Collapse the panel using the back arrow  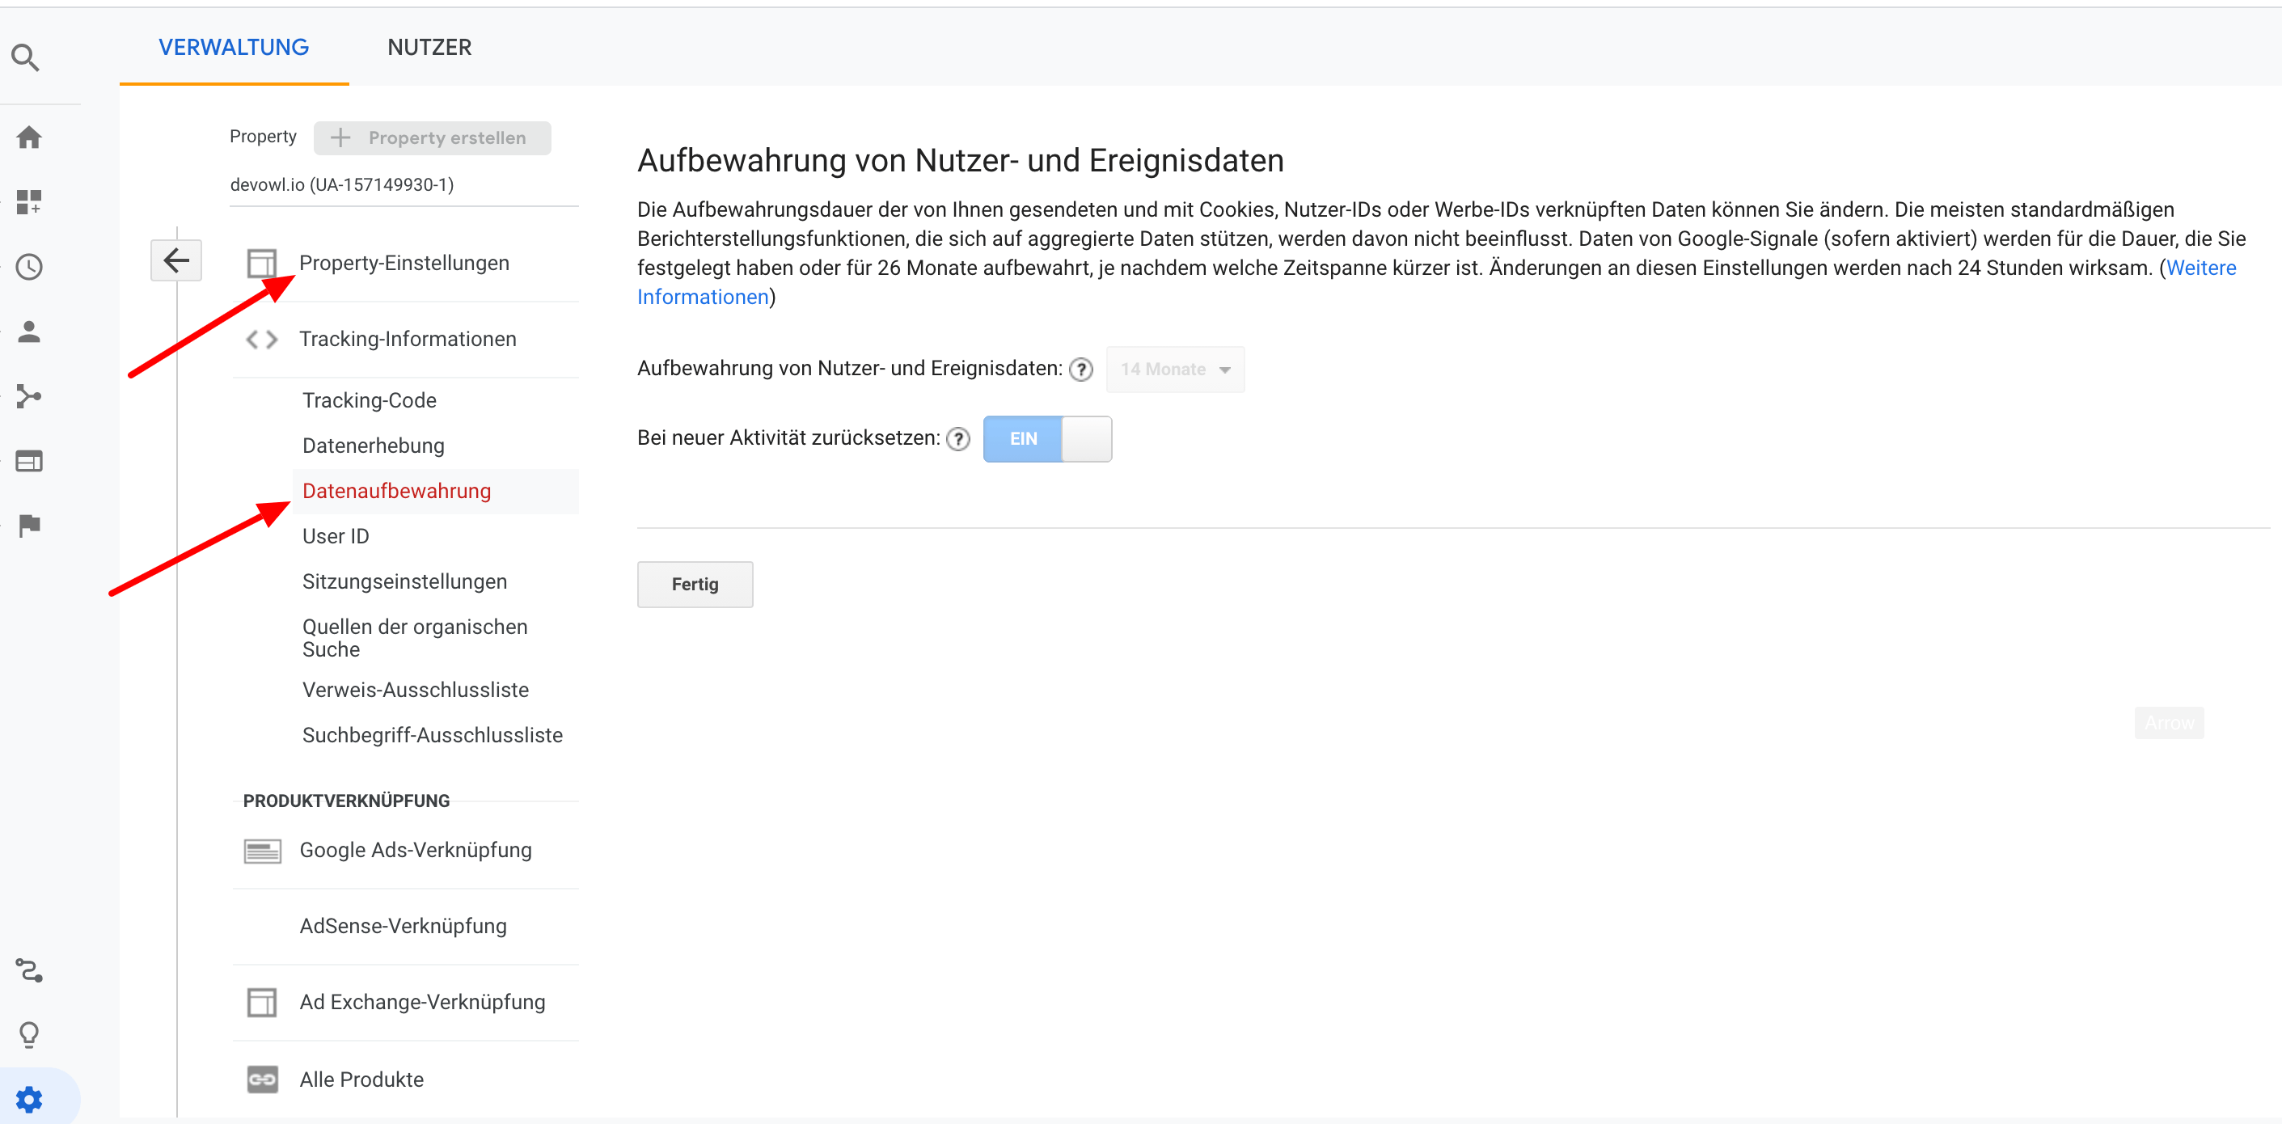click(x=175, y=260)
